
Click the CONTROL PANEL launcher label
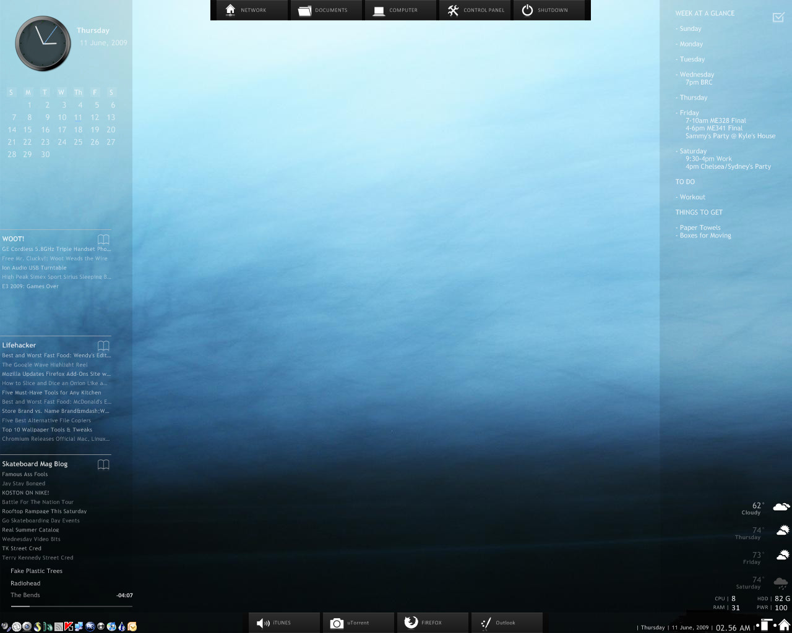[x=484, y=11]
